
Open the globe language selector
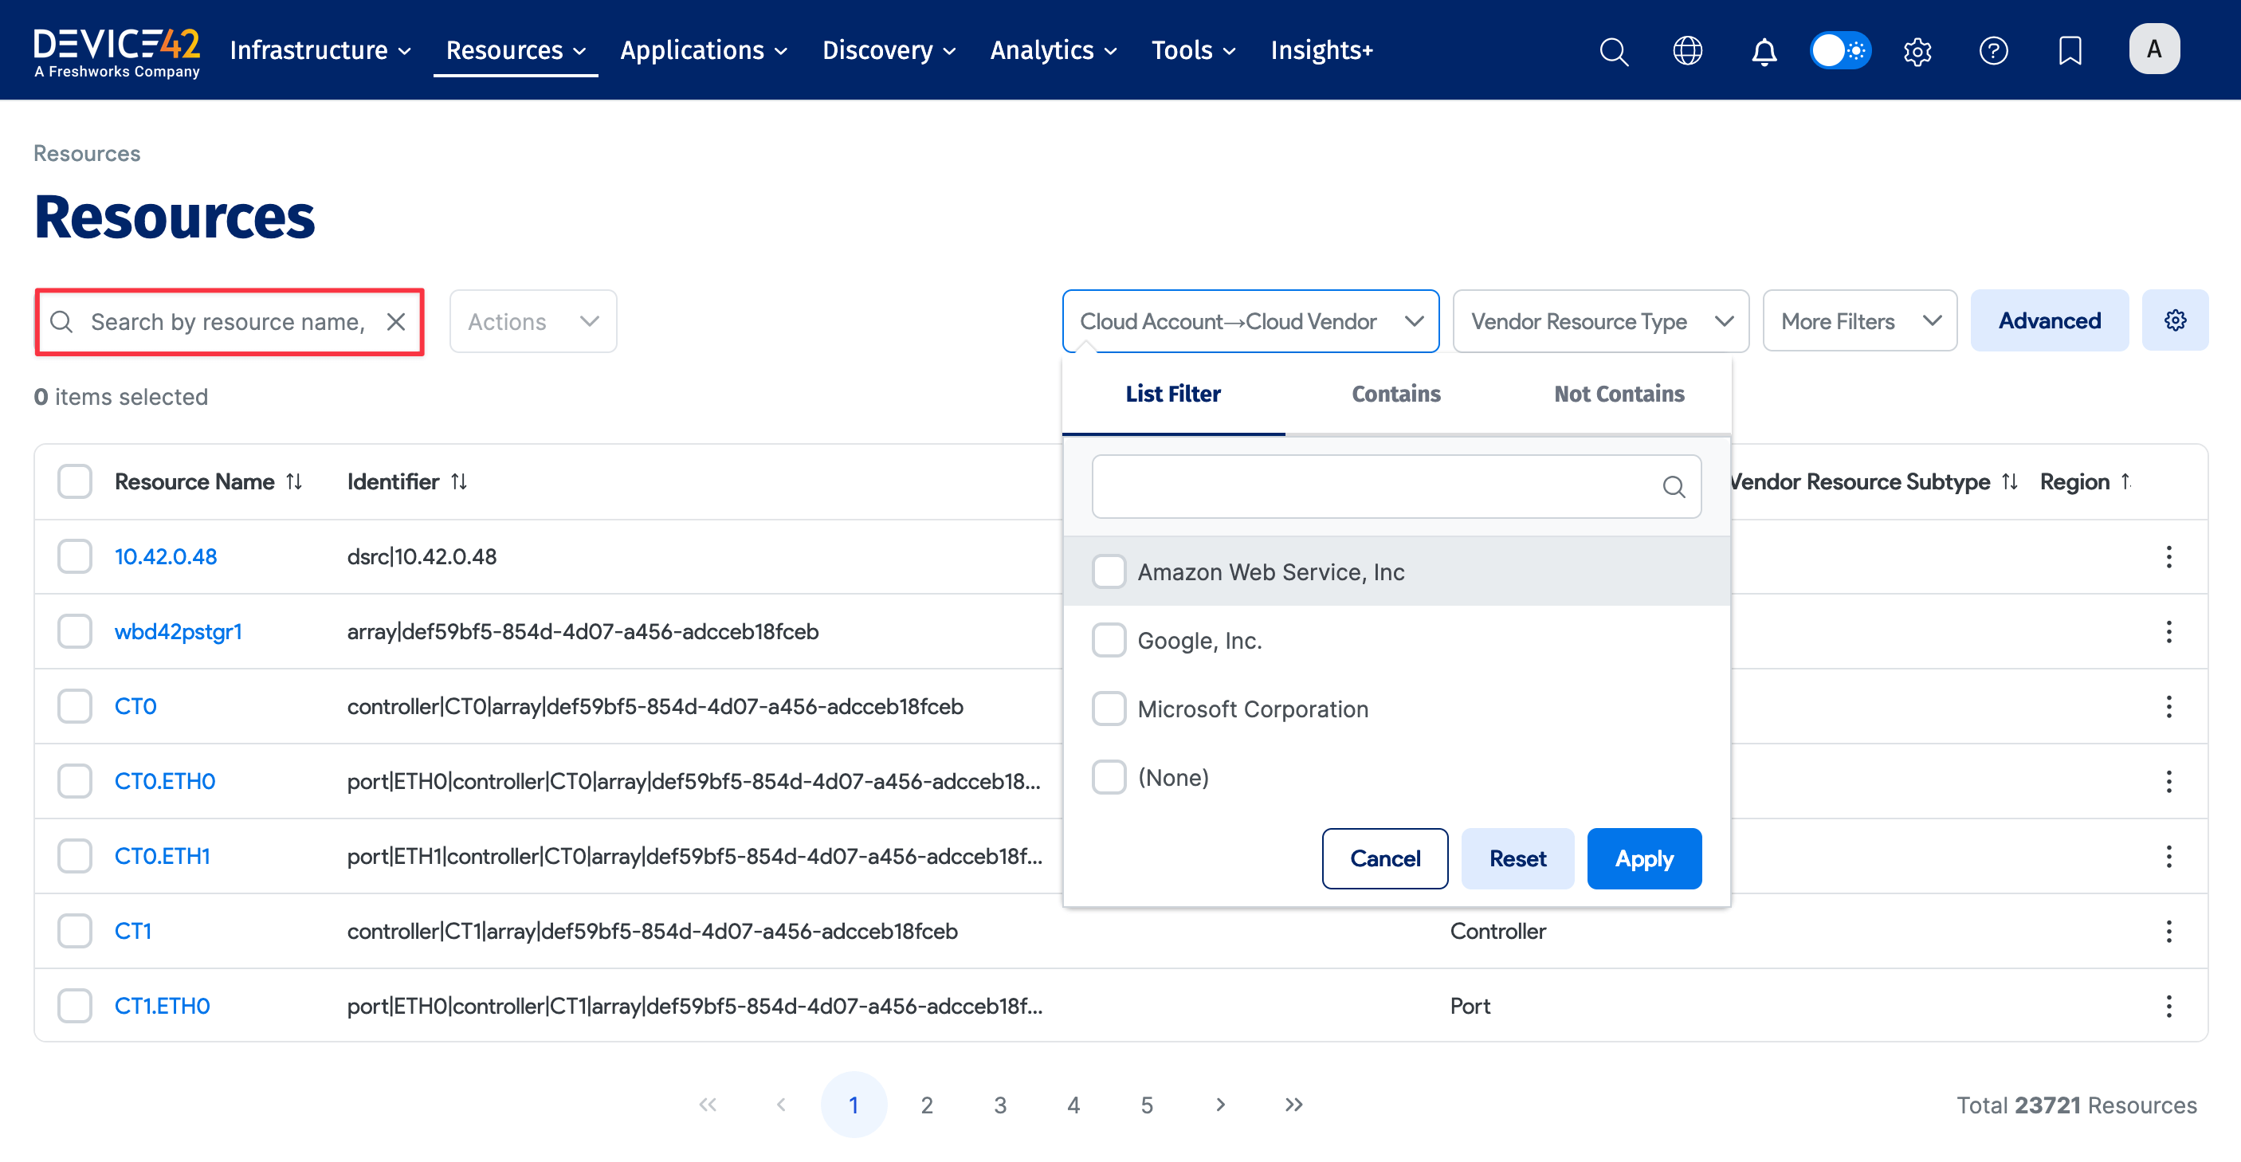point(1688,50)
